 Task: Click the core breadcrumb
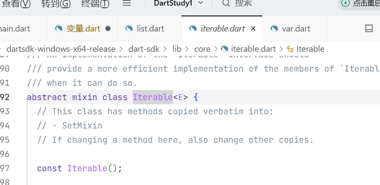202,49
